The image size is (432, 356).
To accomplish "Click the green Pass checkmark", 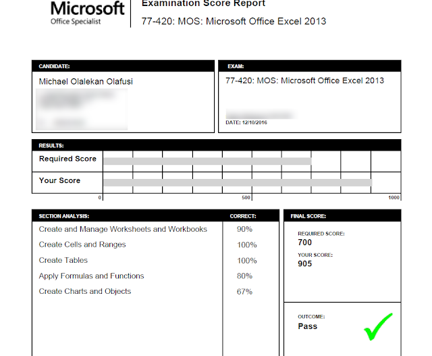I will click(378, 326).
